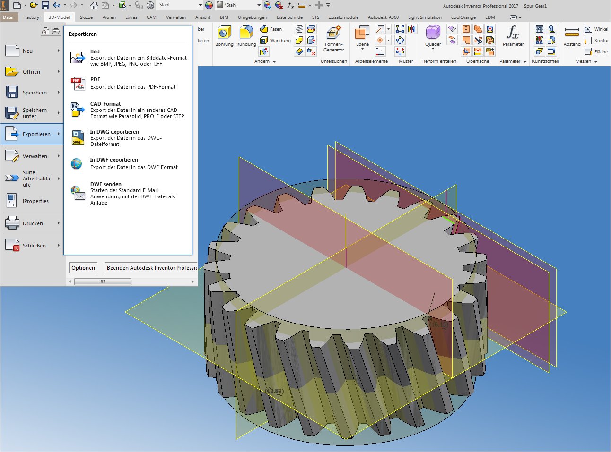
Task: Click the Wandung shell tool
Action: tap(275, 40)
